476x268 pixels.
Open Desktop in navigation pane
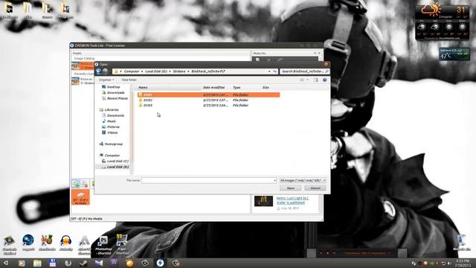coord(111,87)
